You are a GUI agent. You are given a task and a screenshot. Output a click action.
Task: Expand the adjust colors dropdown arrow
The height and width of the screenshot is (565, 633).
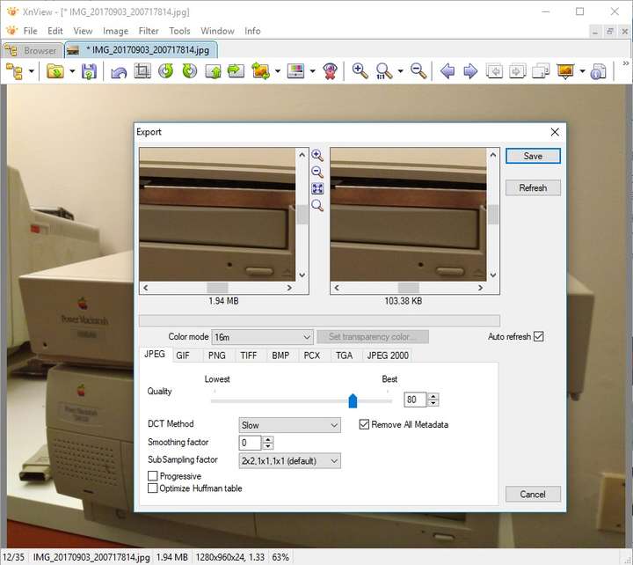pyautogui.click(x=312, y=71)
